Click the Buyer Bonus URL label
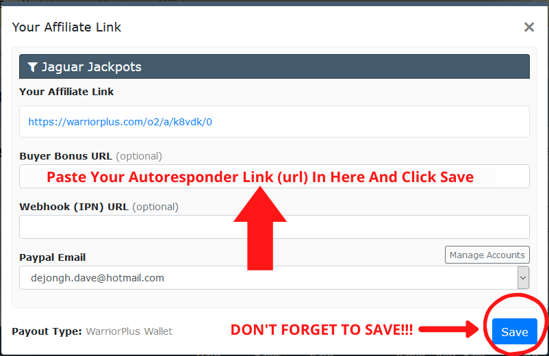Viewport: 549px width, 356px height. [66, 156]
